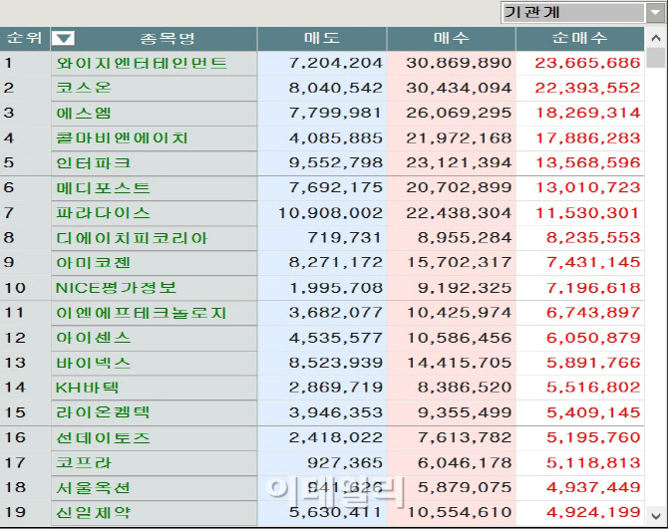Click the 이엔에프테크놀로지 stock name
This screenshot has height=529, width=668.
tap(142, 313)
